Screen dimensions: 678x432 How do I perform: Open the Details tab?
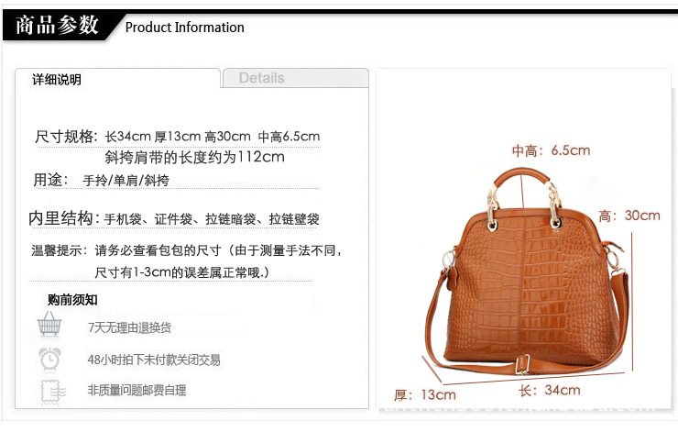point(296,78)
